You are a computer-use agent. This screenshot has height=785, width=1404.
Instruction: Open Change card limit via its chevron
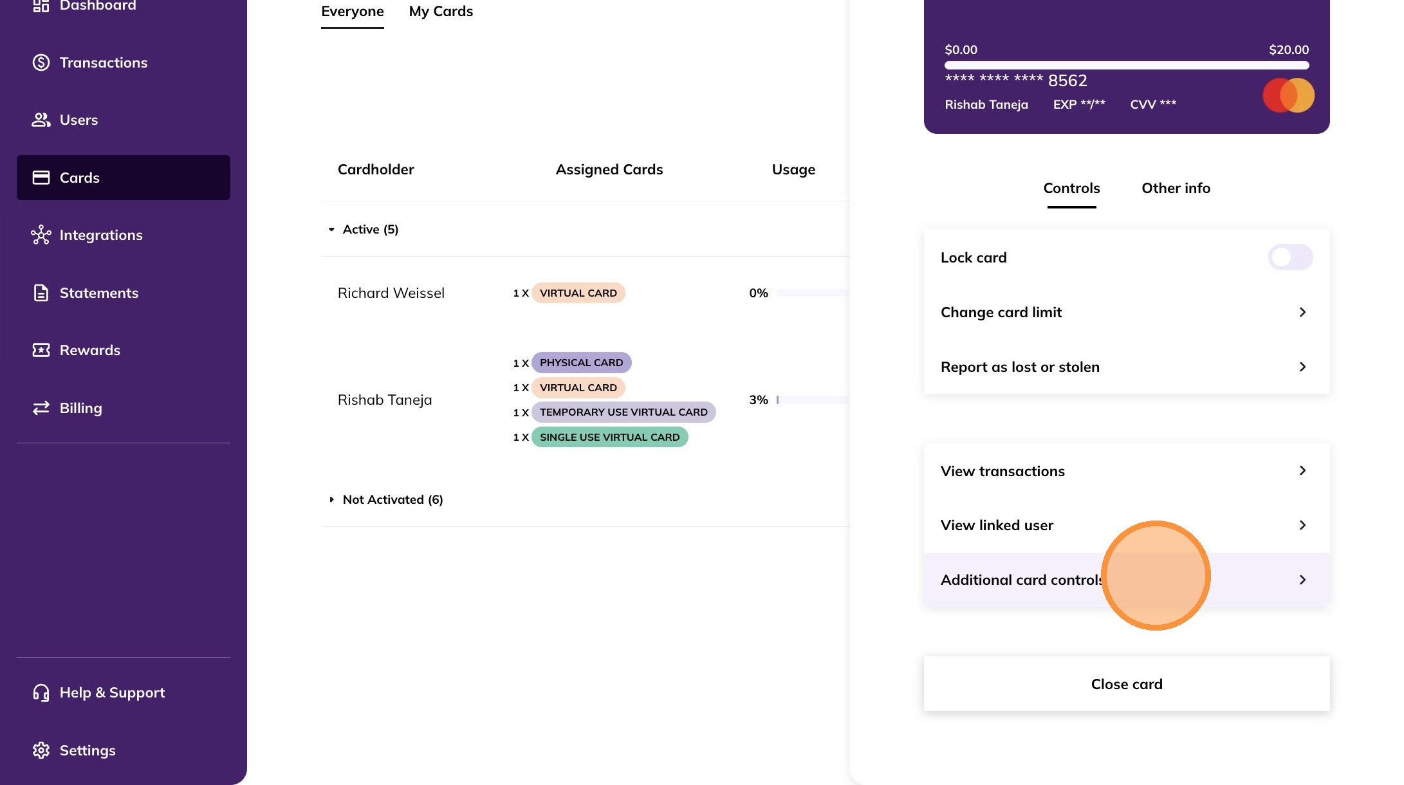click(1302, 312)
